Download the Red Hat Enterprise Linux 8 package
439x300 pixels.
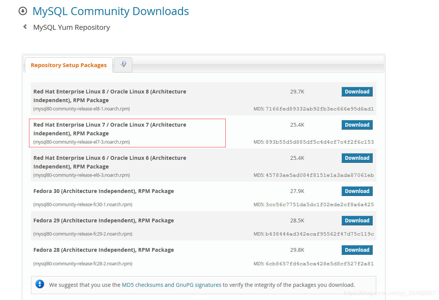357,92
